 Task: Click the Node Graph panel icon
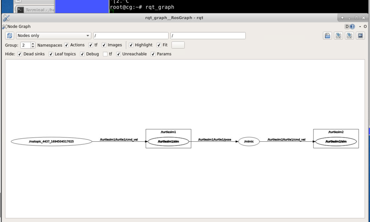click(4, 26)
